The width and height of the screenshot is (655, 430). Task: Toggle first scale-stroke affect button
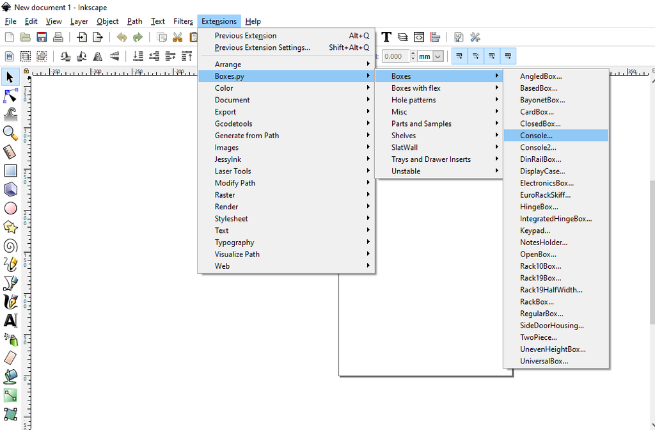click(459, 56)
